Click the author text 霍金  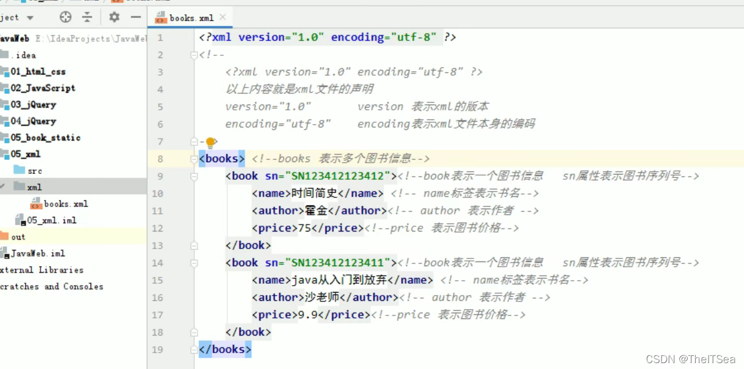pyautogui.click(x=316, y=210)
